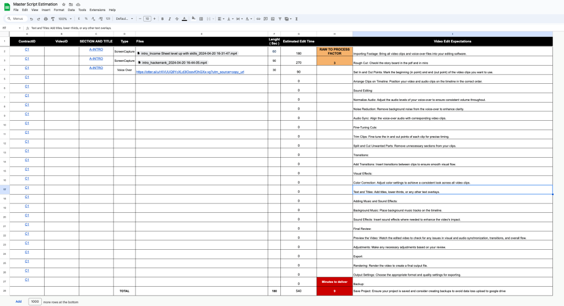Format as percent icon
Screen dimensions: 564x306
86,19
